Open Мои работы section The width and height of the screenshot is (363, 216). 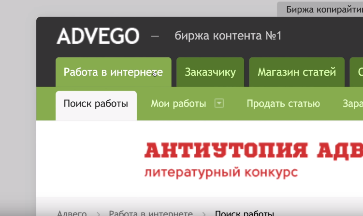(x=178, y=104)
